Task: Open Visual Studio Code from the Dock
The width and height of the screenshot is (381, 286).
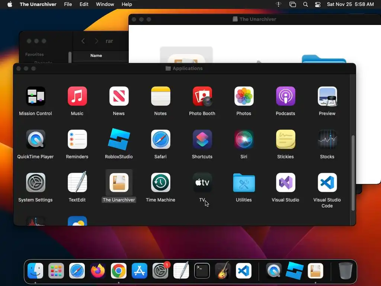Action: tap(244, 271)
